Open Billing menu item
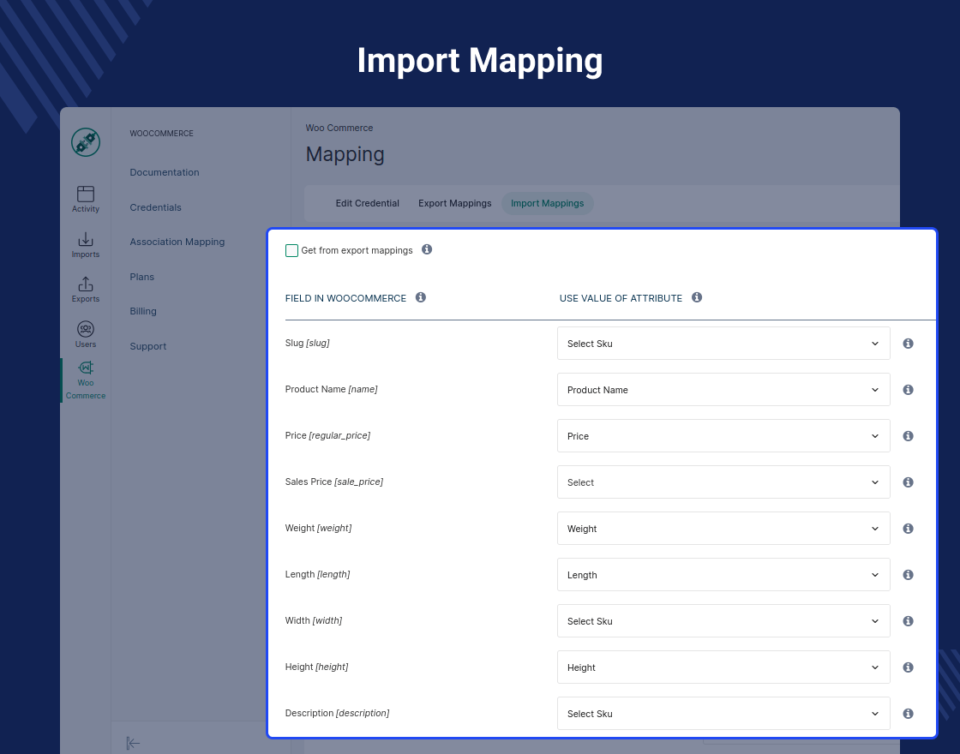 pos(143,311)
